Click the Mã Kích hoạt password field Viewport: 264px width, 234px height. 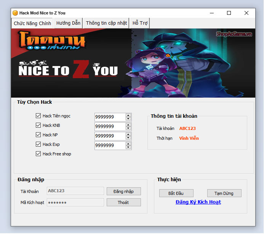[x=75, y=202]
